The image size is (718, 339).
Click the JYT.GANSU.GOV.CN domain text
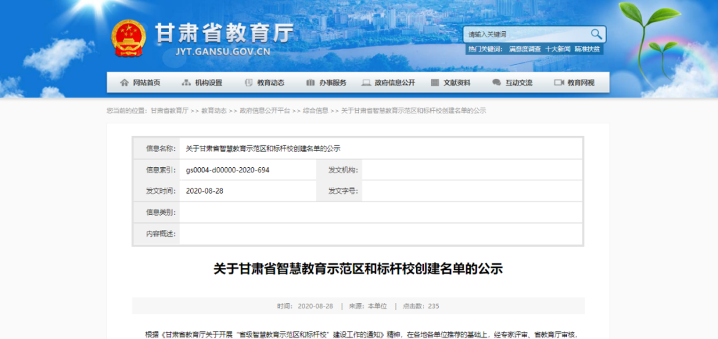(x=223, y=51)
